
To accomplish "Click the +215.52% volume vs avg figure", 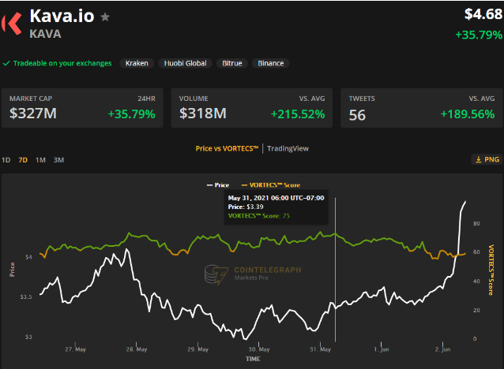I will click(x=298, y=114).
